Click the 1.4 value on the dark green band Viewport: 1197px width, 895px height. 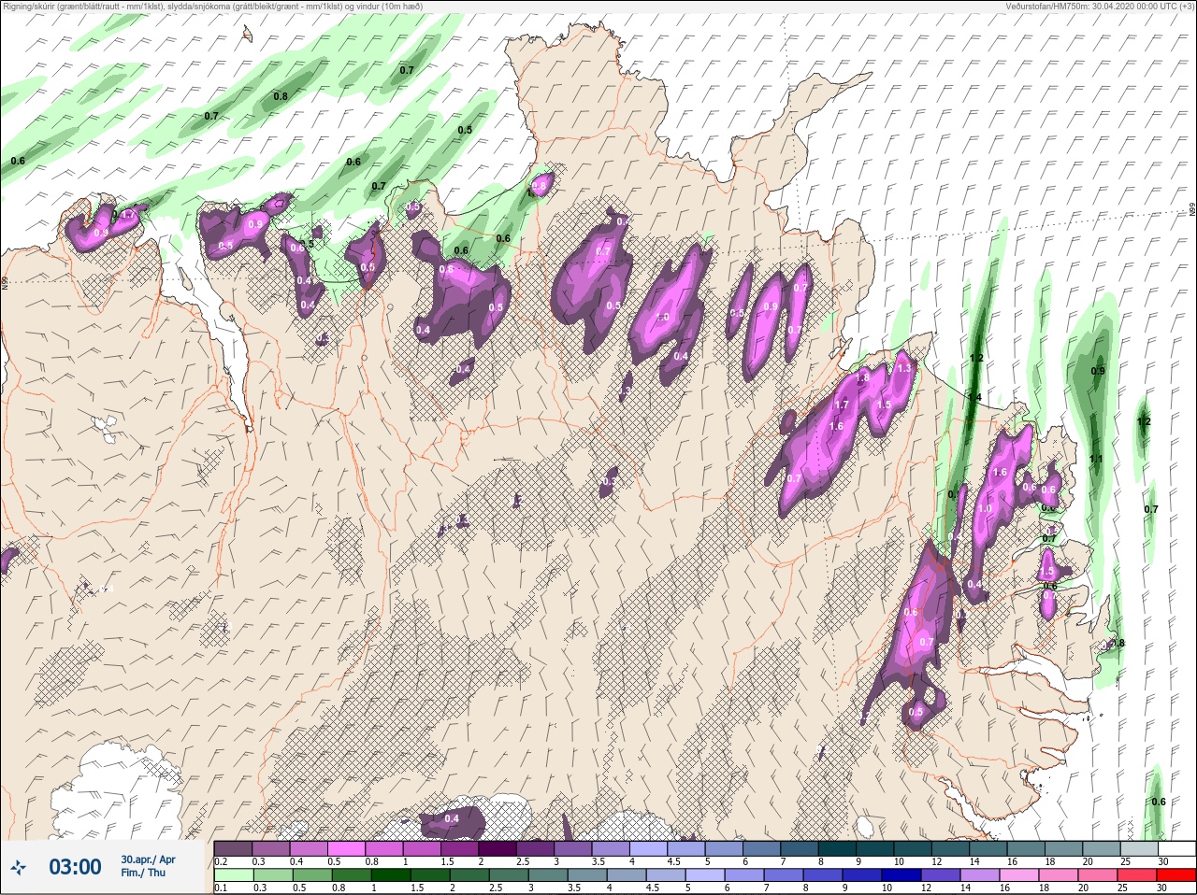pos(974,397)
